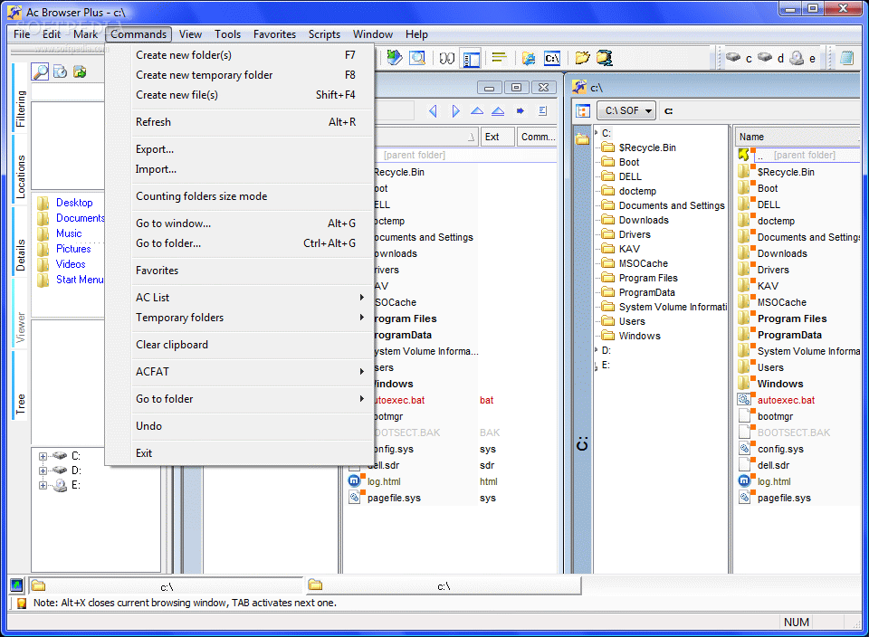Switch to drive c in the toolbar
The height and width of the screenshot is (637, 869).
point(740,58)
